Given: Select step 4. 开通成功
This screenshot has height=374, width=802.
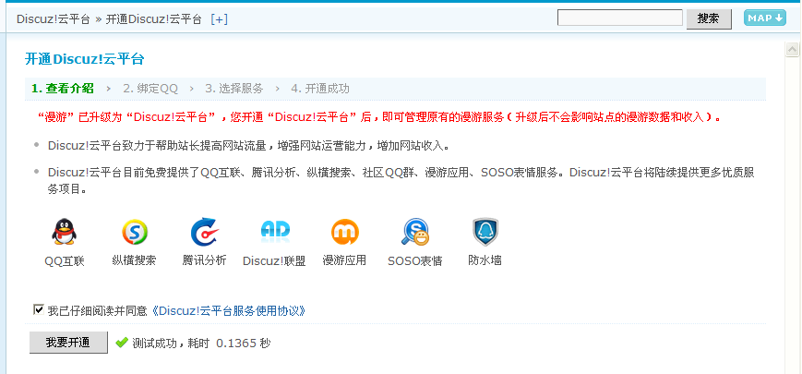Looking at the screenshot, I should (x=320, y=89).
